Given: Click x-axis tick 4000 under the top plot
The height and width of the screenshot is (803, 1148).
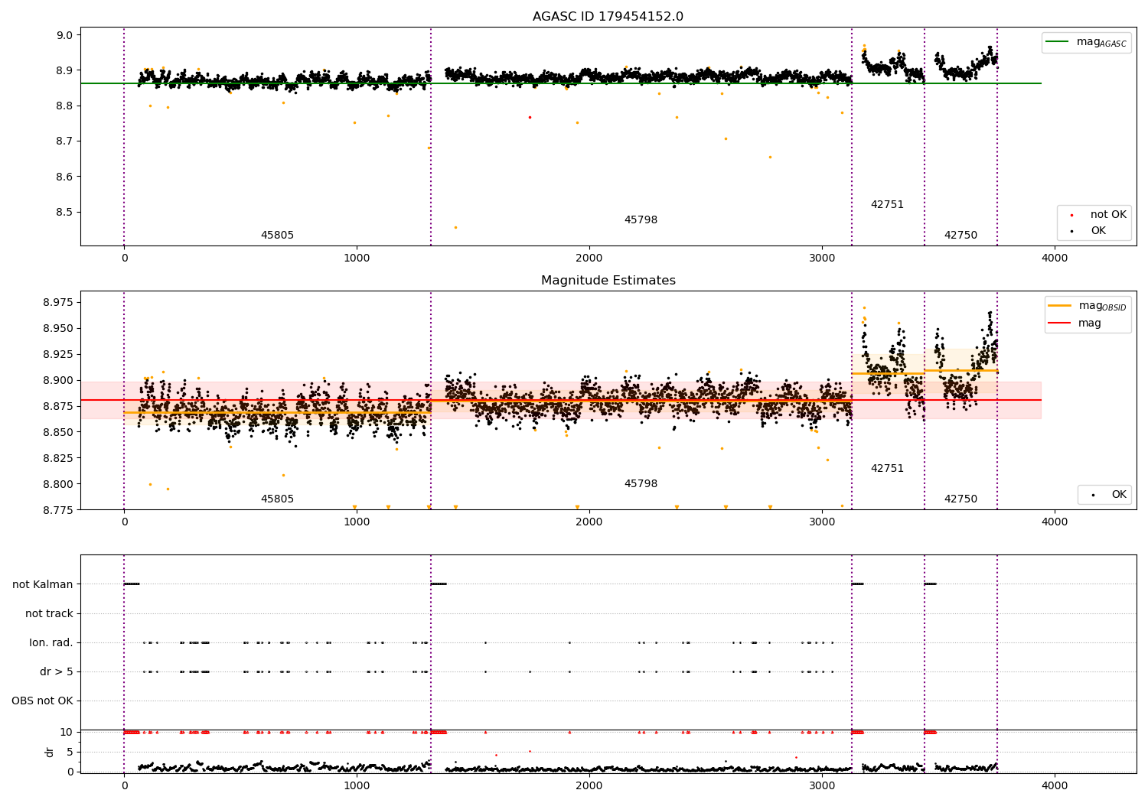Looking at the screenshot, I should (1055, 258).
